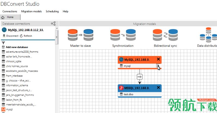Viewport: 217px width, 113px height.
Task: Choose the Synchronization migration model
Action: (123, 38)
